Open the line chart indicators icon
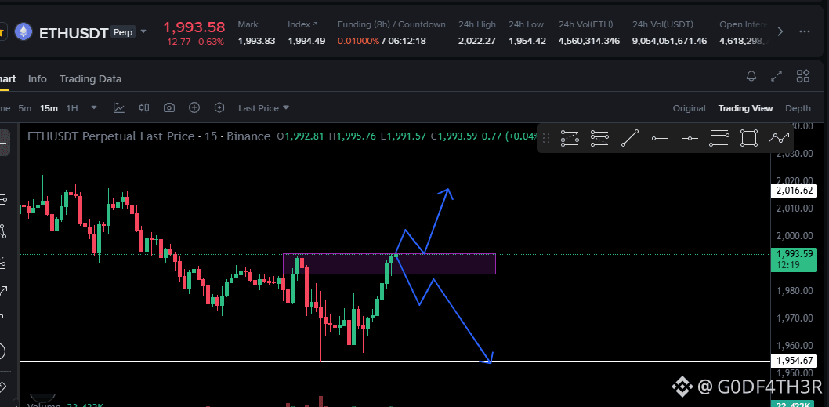 [x=119, y=108]
